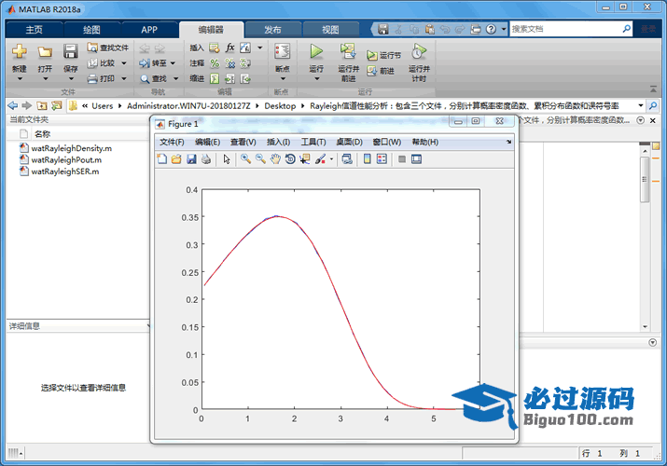The width and height of the screenshot is (667, 466).
Task: Open Figure 1 File (文件) menu
Action: (x=172, y=142)
